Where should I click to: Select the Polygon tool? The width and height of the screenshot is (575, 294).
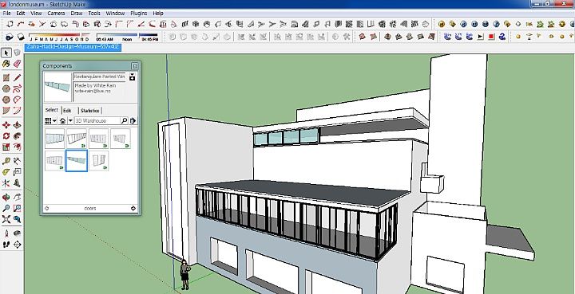(6, 100)
